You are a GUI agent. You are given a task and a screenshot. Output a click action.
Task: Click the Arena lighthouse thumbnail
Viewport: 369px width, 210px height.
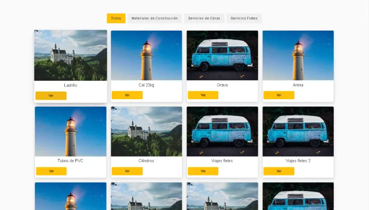(298, 55)
